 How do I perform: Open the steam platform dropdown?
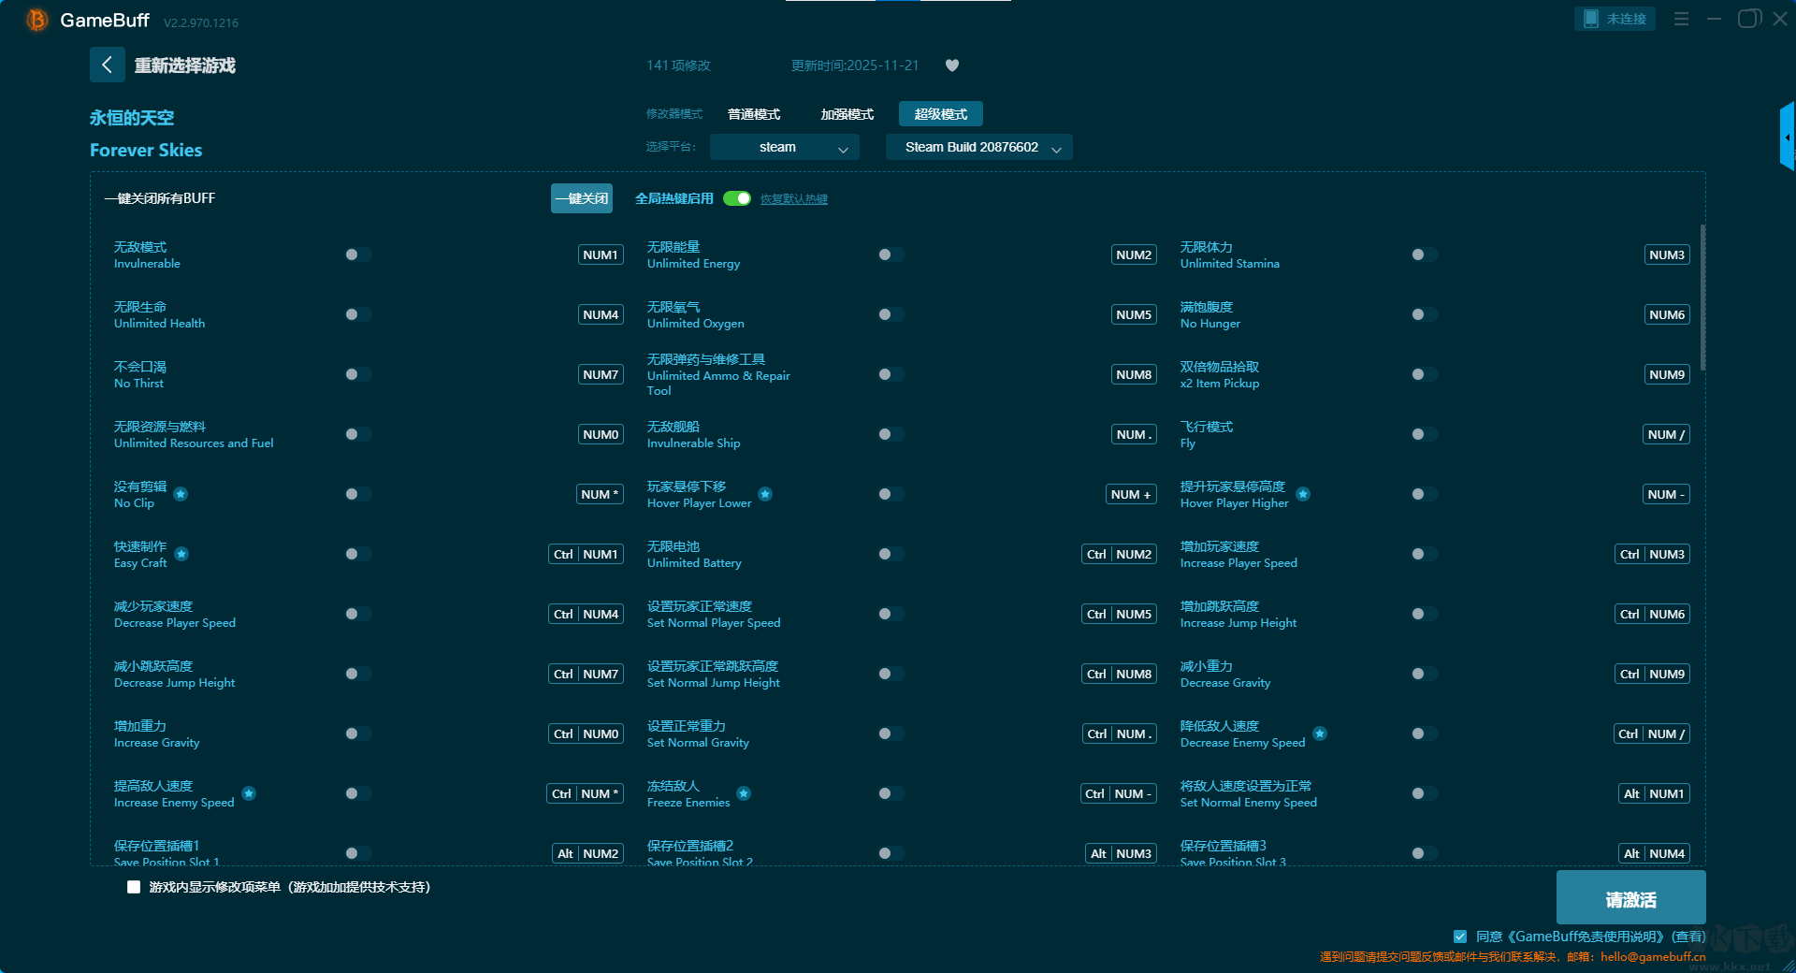[784, 147]
